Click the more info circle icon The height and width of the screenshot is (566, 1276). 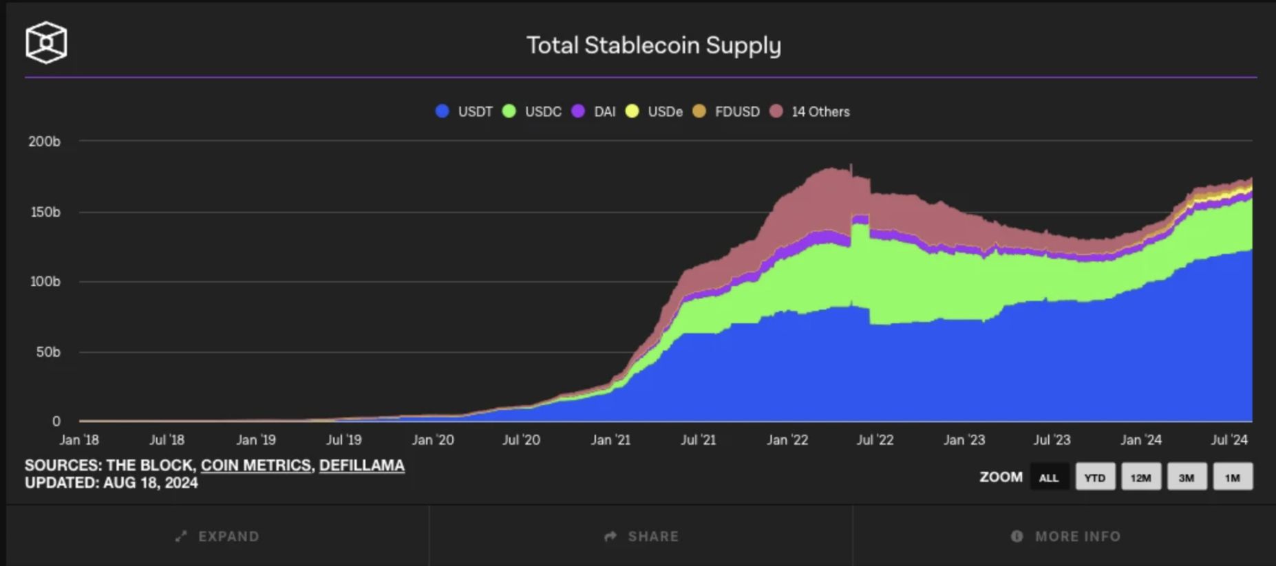coord(1017,536)
